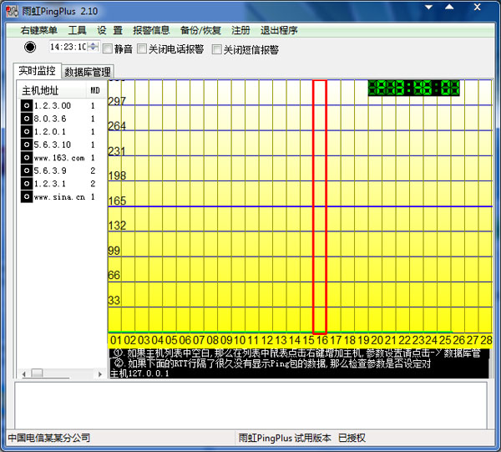Click the round black indicator in toolbar
501x452 pixels.
pos(30,47)
